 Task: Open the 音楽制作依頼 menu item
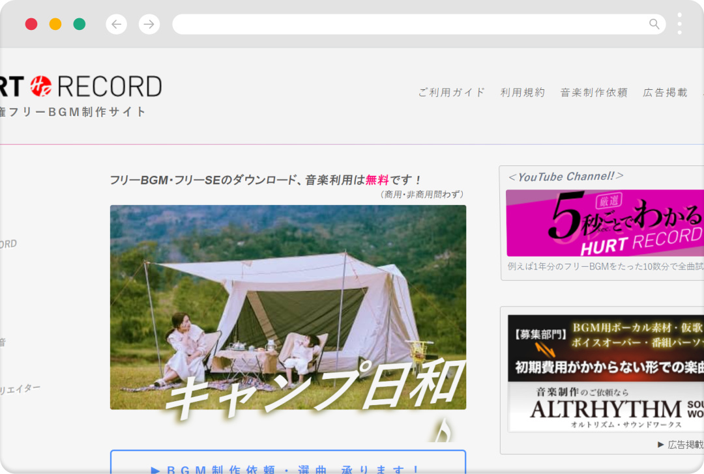coord(594,92)
